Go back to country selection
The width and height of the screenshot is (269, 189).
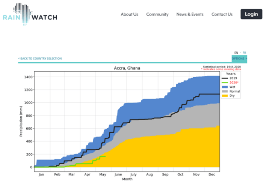(x=40, y=58)
